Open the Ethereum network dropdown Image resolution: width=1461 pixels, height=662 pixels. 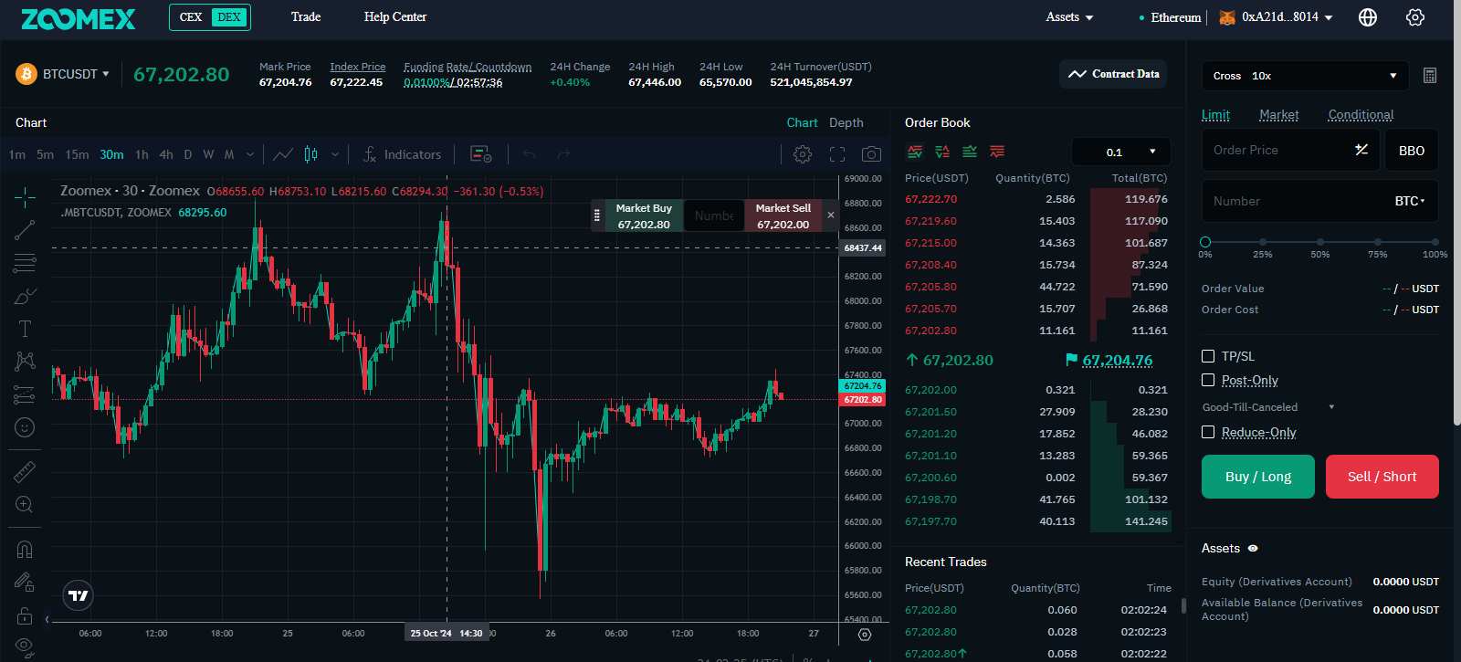(x=1171, y=17)
